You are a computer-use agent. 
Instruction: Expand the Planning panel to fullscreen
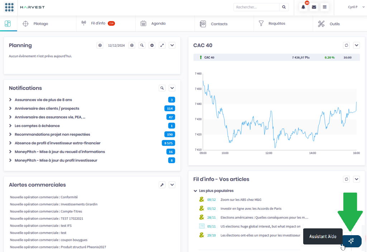tap(162, 45)
